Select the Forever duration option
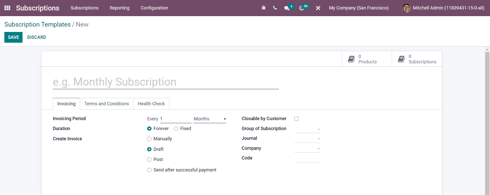Screen dimensions: 490x195 149,129
